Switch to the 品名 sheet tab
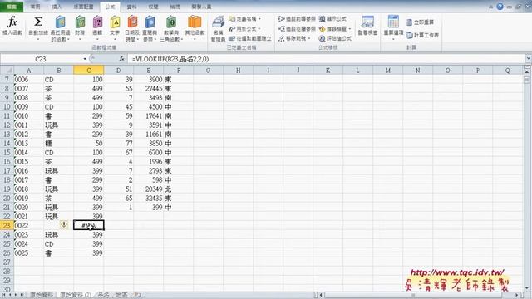The image size is (532, 299). pos(103,296)
